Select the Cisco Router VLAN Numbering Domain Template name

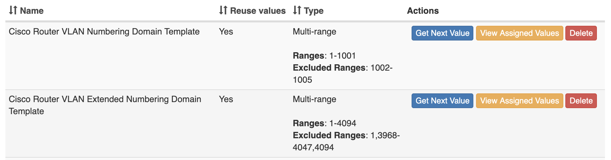tap(104, 31)
